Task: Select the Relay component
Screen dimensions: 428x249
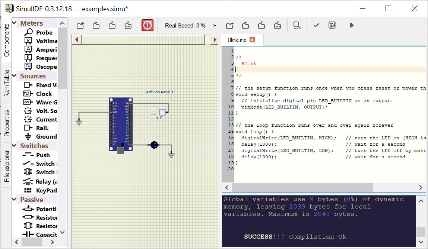Action: (x=40, y=181)
